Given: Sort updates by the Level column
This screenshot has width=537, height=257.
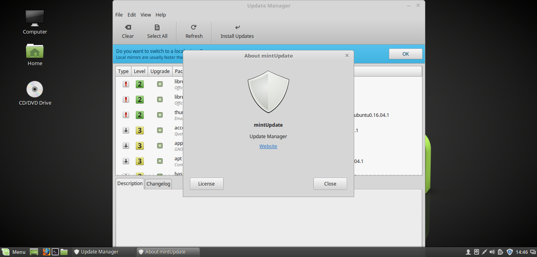Looking at the screenshot, I should (139, 71).
